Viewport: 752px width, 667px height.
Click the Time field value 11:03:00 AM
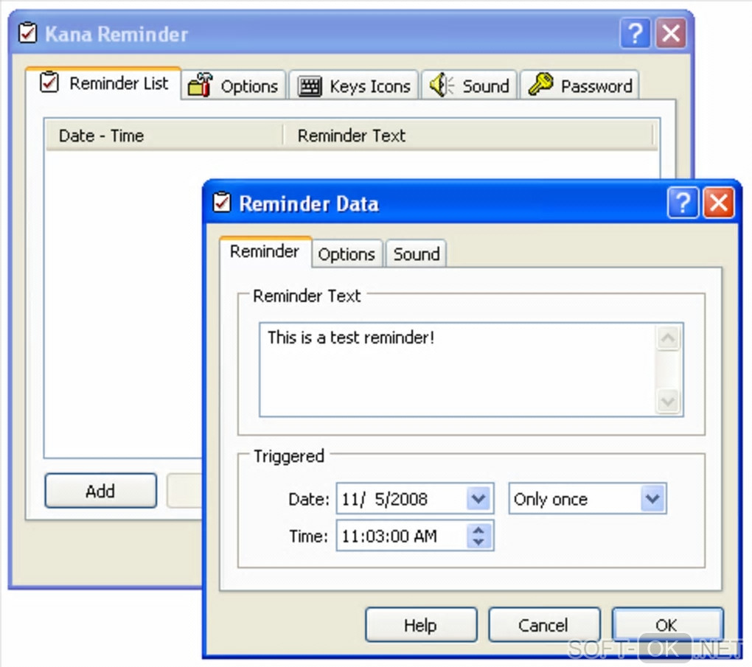pyautogui.click(x=389, y=536)
